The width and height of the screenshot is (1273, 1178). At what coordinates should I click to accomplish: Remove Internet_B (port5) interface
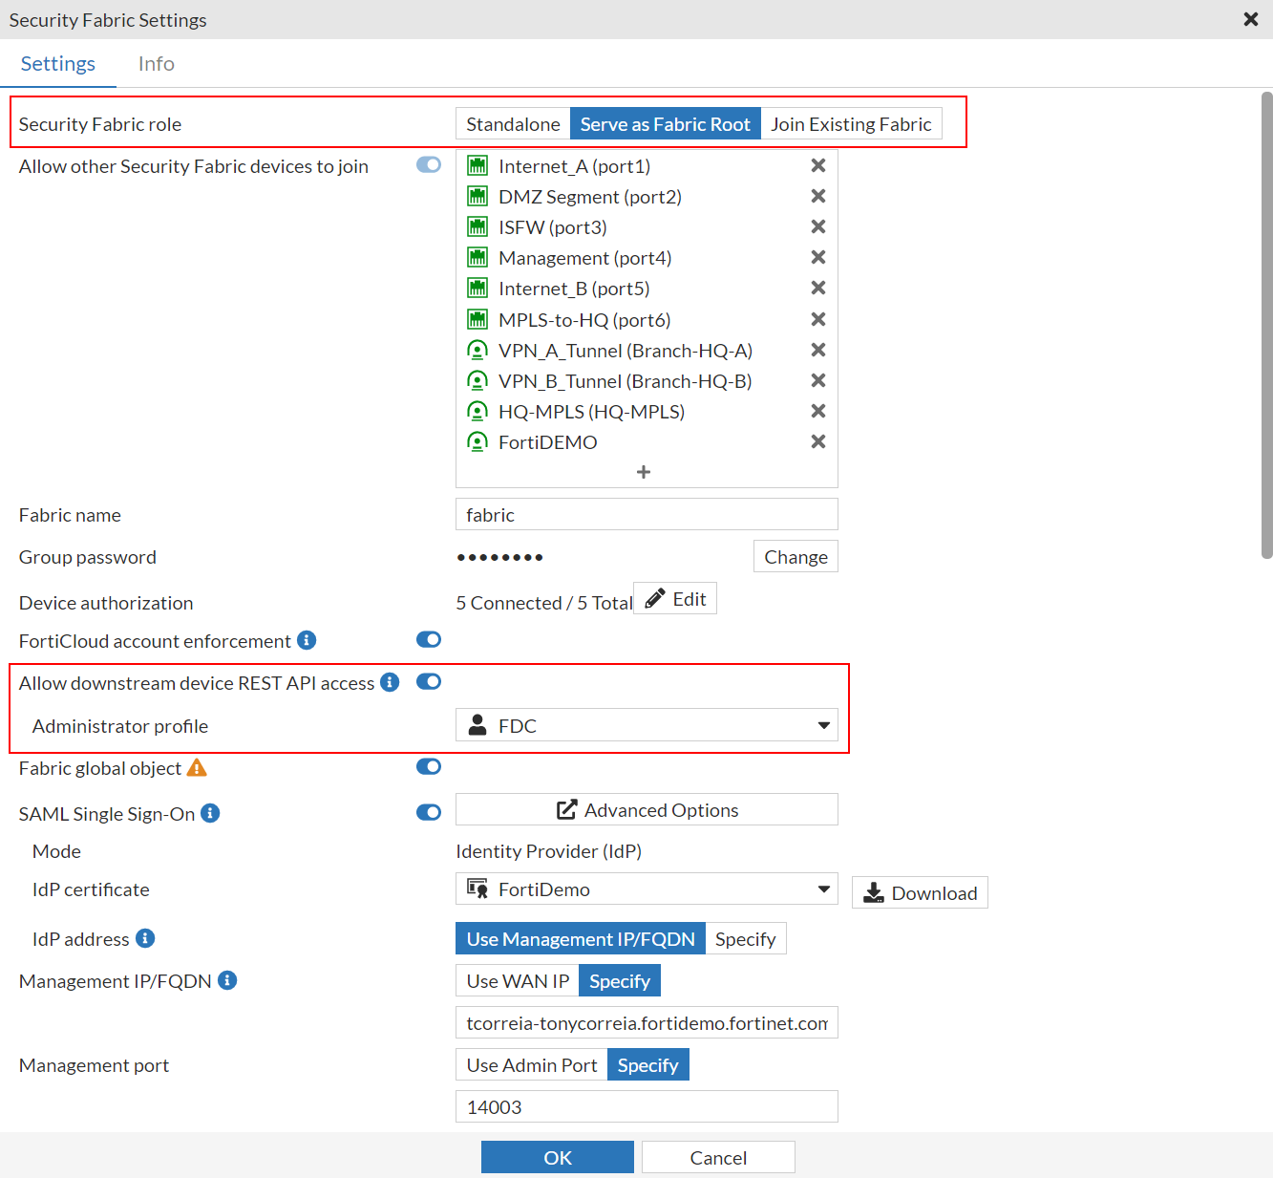[x=818, y=289]
